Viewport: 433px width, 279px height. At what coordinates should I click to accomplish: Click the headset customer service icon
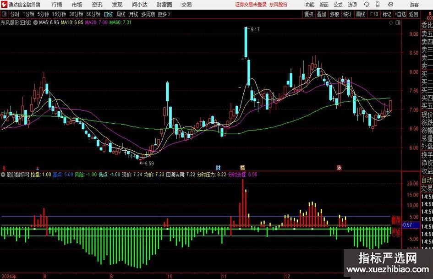(367, 5)
